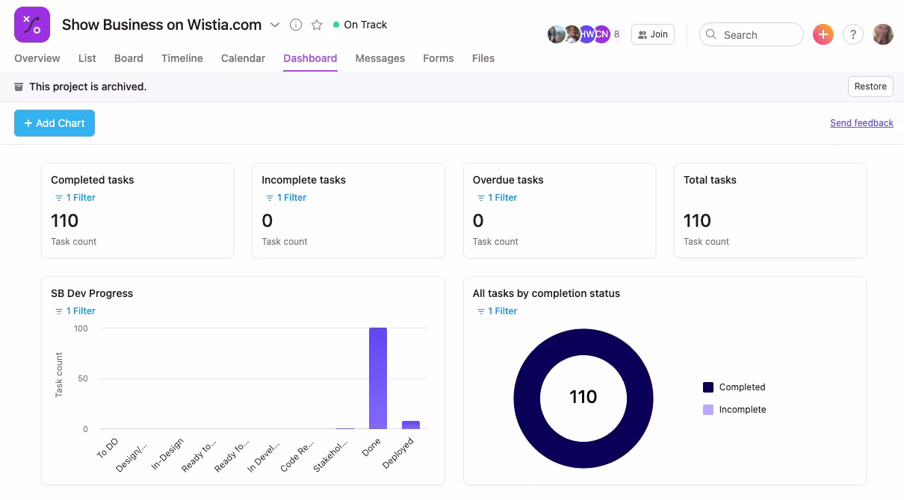Join the project with Join button
904x500 pixels.
coord(653,34)
